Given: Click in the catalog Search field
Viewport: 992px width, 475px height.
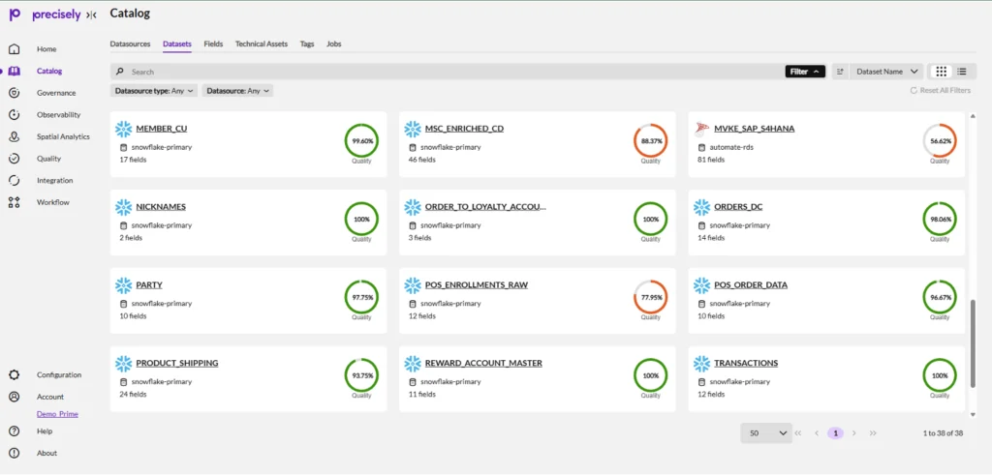Looking at the screenshot, I should (x=446, y=72).
